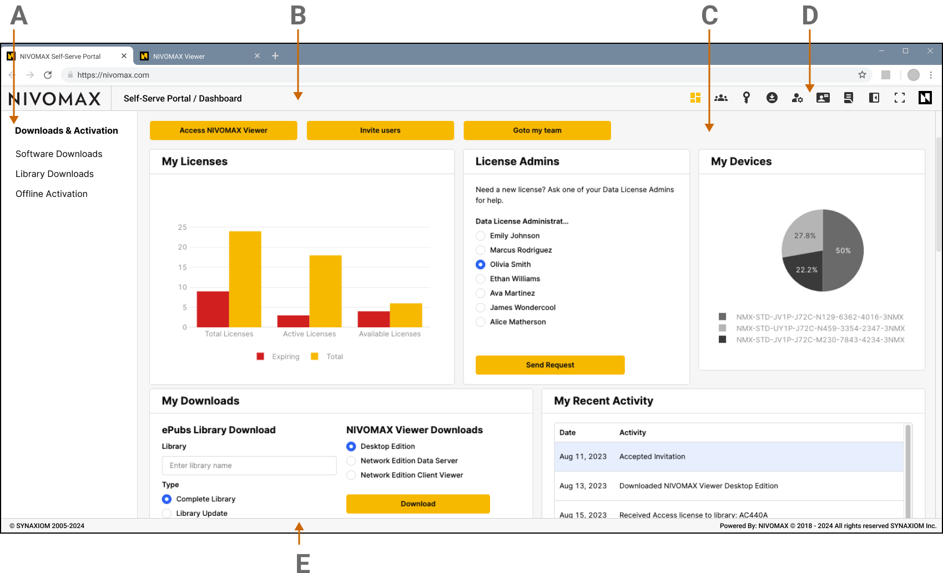Open Software Downloads in sidebar

pyautogui.click(x=59, y=154)
